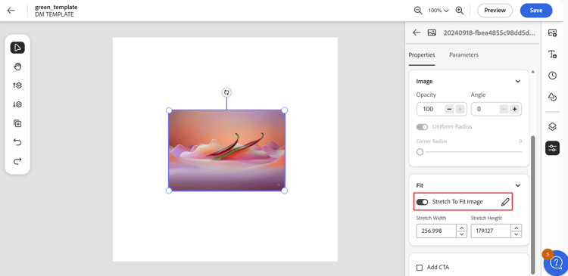
Task: Increase angle with the plus button
Action: pyautogui.click(x=514, y=109)
